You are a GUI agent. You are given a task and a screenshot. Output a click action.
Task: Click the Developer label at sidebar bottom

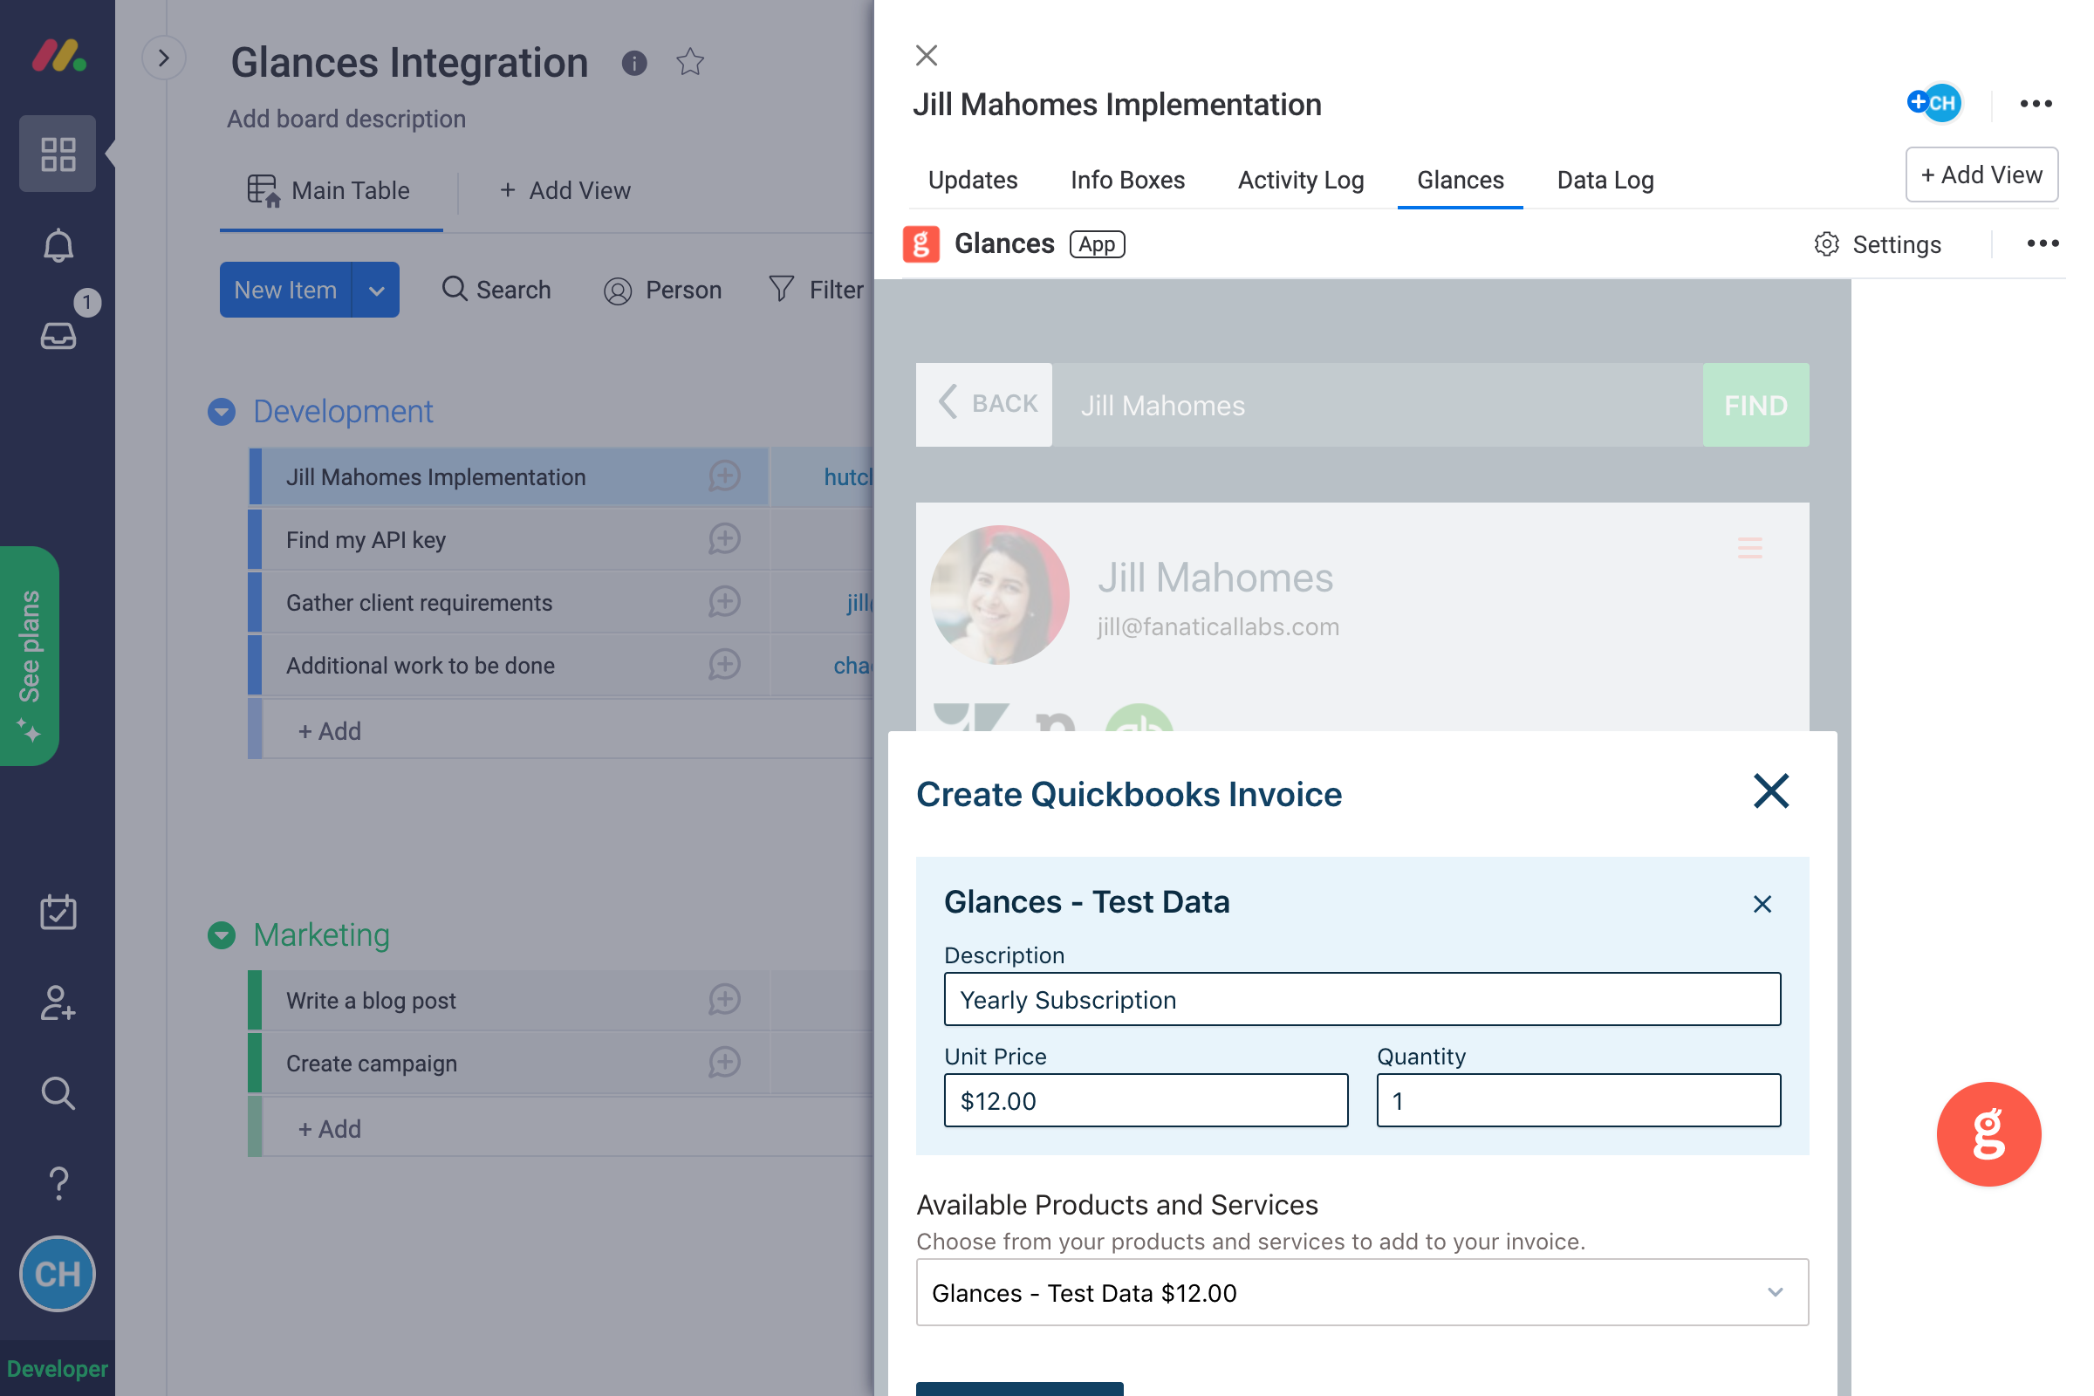pos(57,1368)
